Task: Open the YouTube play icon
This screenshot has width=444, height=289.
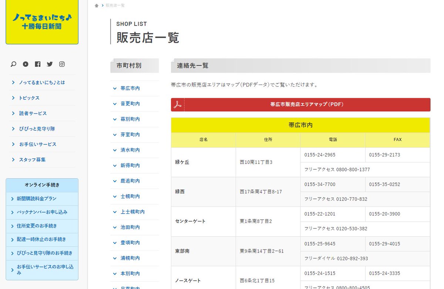Action: (26, 64)
